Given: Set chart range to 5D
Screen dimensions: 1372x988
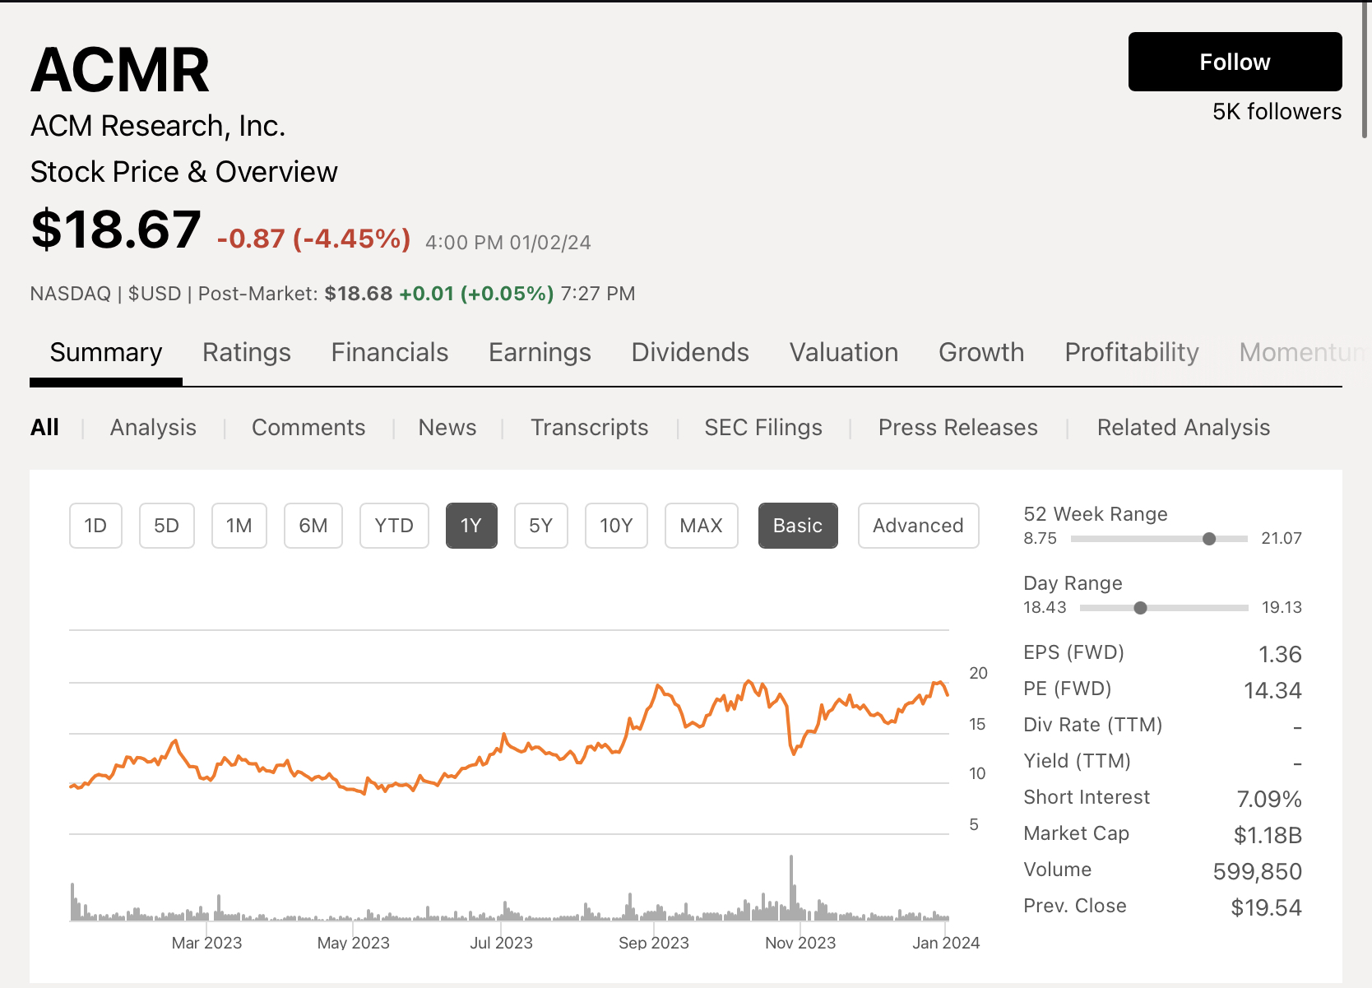Looking at the screenshot, I should 166,526.
